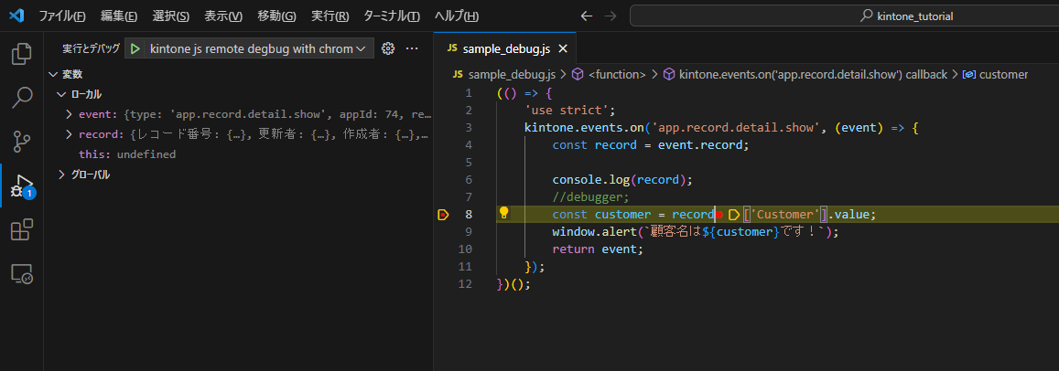This screenshot has height=371, width=1059.
Task: Expand the record variable
Action: coord(70,134)
